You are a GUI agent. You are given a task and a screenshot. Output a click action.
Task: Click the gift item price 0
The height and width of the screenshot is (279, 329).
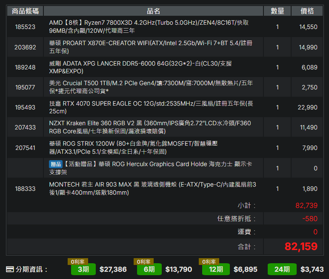[x=315, y=168]
